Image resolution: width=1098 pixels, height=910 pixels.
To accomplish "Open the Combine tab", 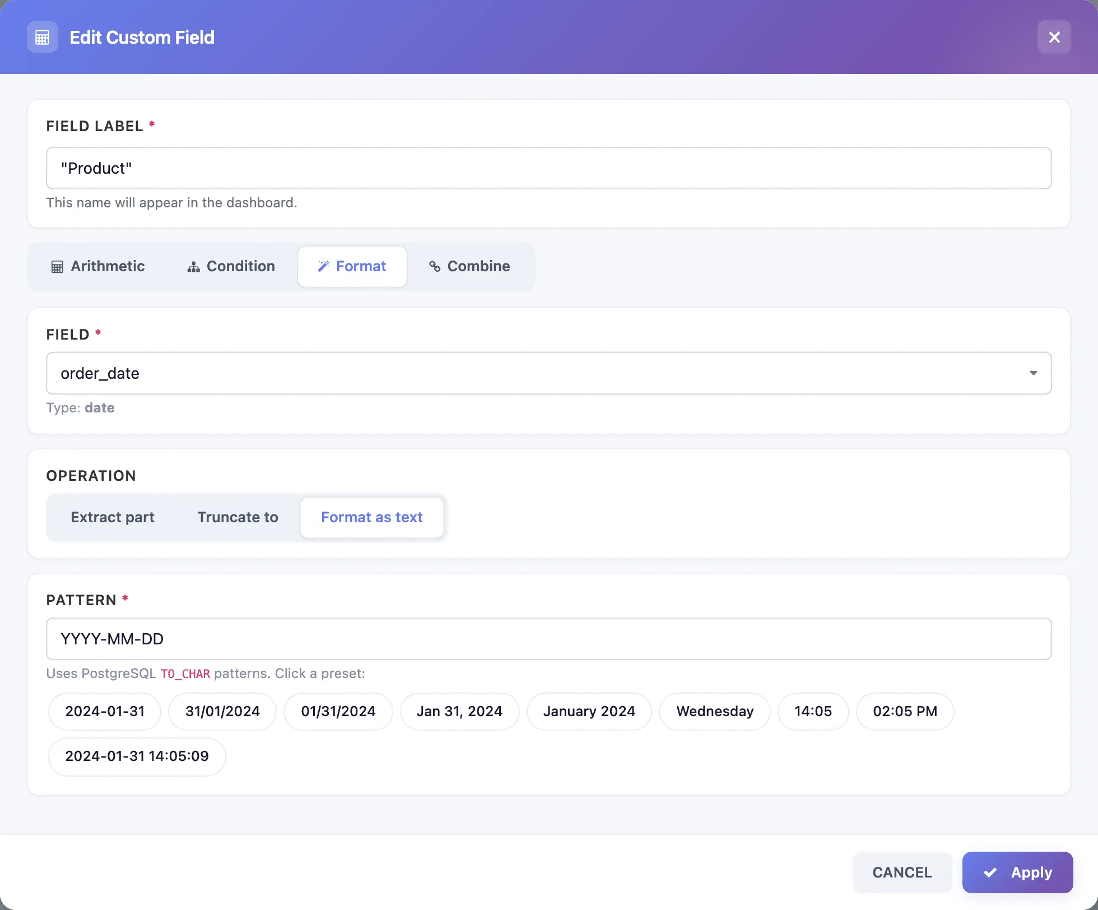I will [x=470, y=267].
